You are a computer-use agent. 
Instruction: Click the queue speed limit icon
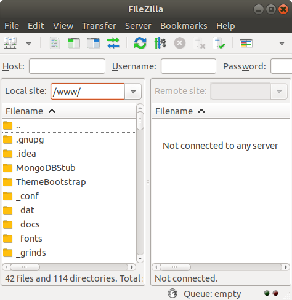click(172, 293)
